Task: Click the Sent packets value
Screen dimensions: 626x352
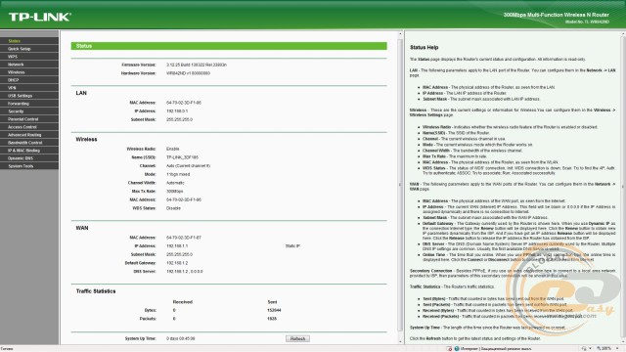Action: point(272,319)
